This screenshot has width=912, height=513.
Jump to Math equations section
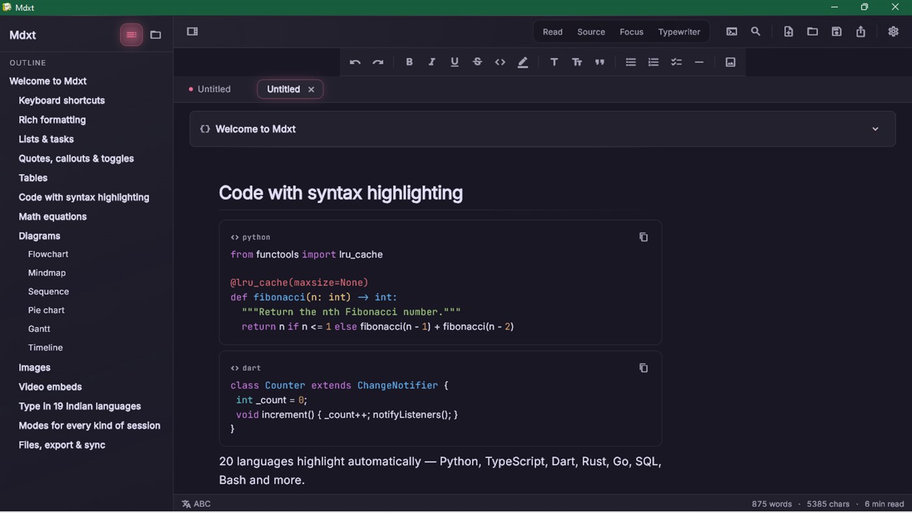click(x=53, y=216)
